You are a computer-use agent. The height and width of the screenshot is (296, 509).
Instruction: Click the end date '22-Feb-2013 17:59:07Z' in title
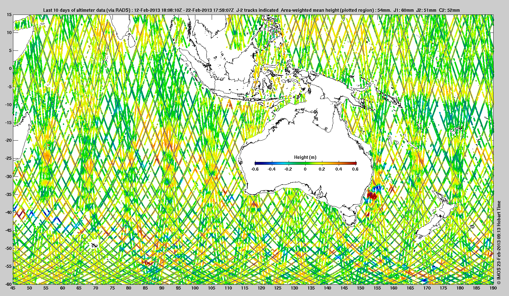coord(210,10)
